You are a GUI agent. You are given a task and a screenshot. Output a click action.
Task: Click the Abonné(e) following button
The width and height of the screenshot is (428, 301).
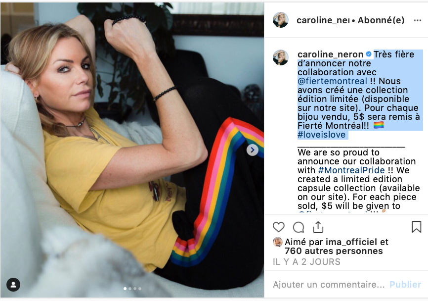[381, 20]
